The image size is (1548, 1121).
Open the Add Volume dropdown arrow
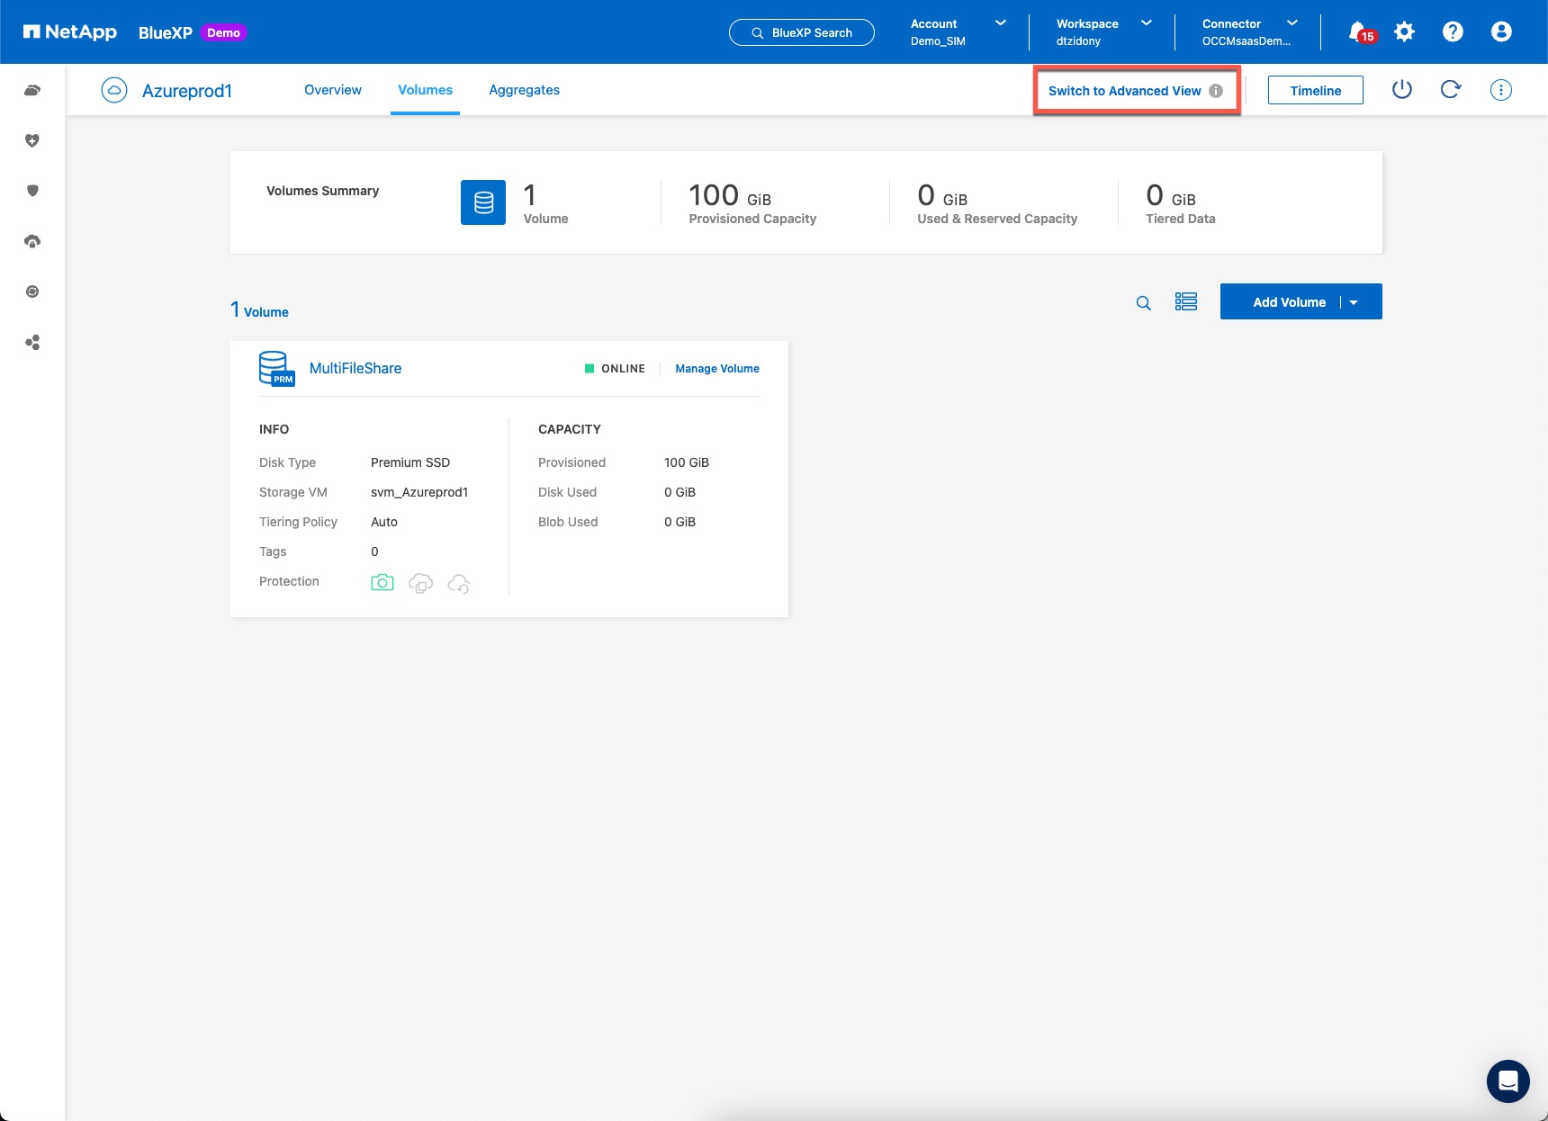(x=1354, y=302)
